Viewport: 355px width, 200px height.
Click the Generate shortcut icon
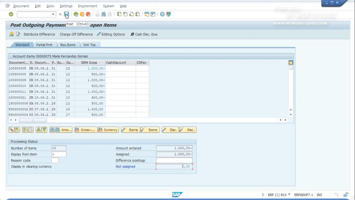[x=153, y=14]
